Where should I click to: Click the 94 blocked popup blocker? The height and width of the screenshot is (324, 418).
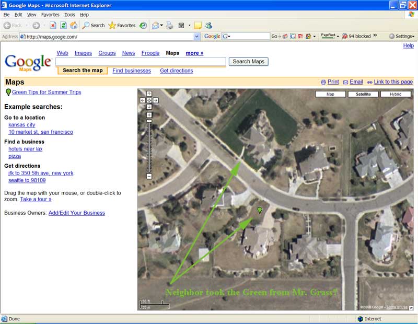[x=356, y=36]
